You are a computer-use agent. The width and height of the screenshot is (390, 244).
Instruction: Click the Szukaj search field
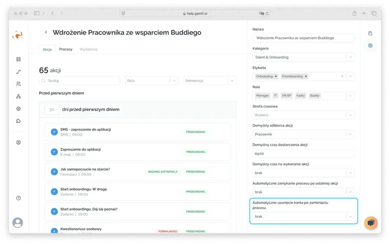coord(79,81)
